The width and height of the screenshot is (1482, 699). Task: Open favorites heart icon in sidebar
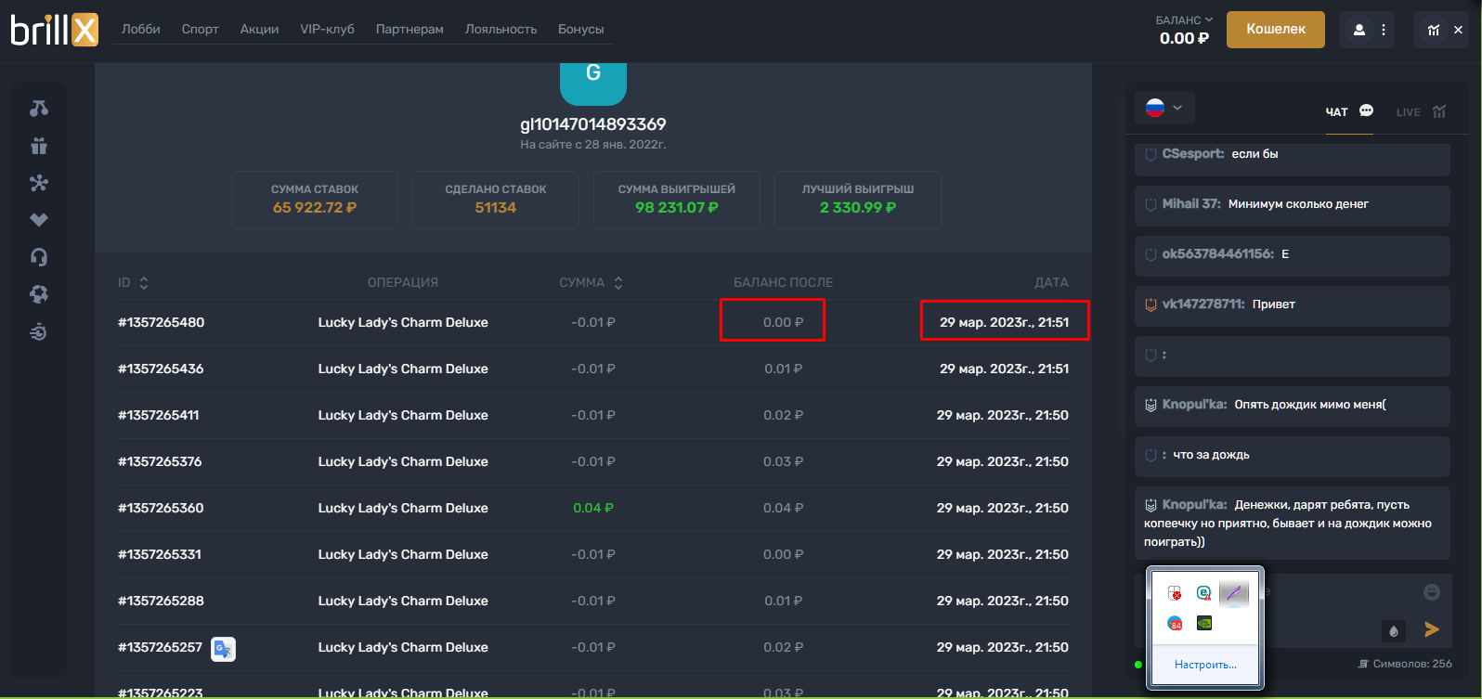coord(38,220)
